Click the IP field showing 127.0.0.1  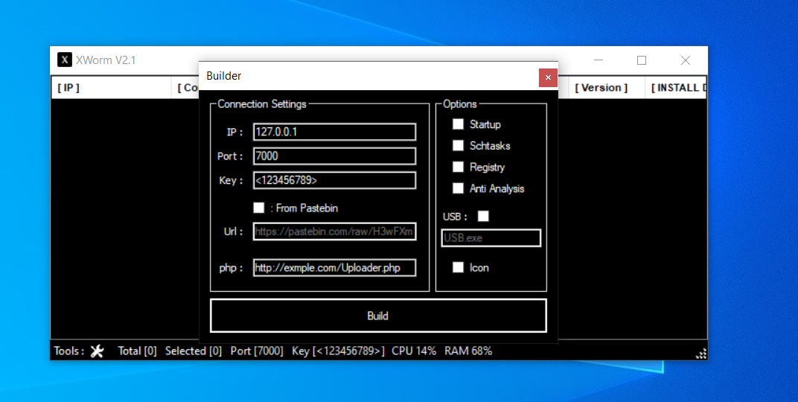(x=334, y=132)
